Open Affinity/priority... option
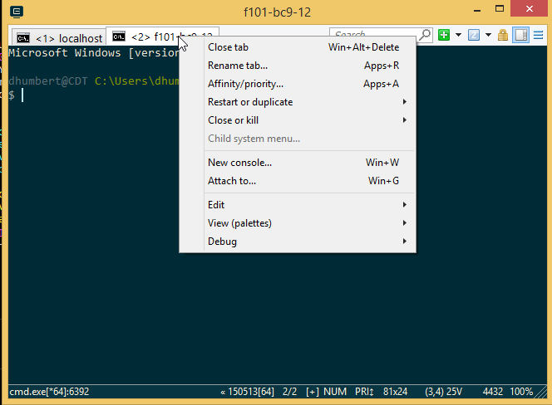This screenshot has width=552, height=405. click(x=245, y=84)
